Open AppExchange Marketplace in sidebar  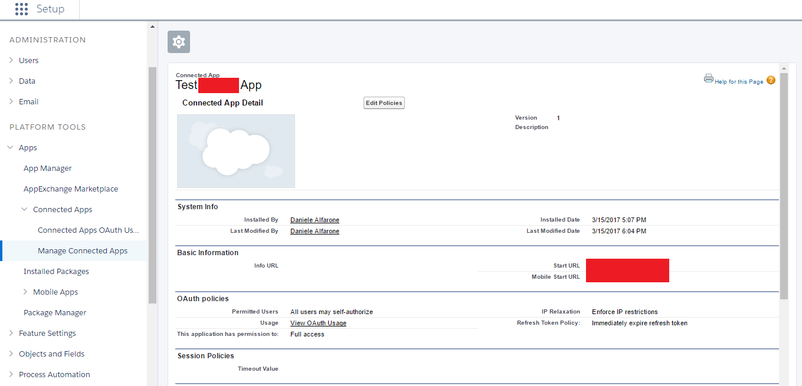pos(71,189)
